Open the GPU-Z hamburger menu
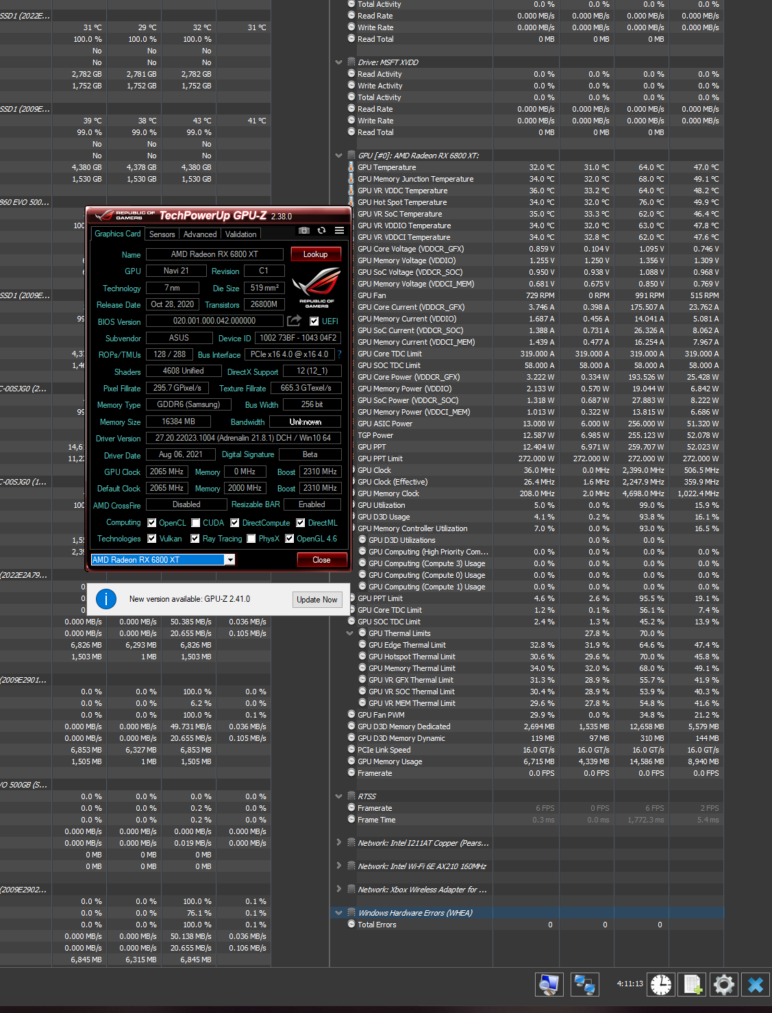 tap(339, 230)
